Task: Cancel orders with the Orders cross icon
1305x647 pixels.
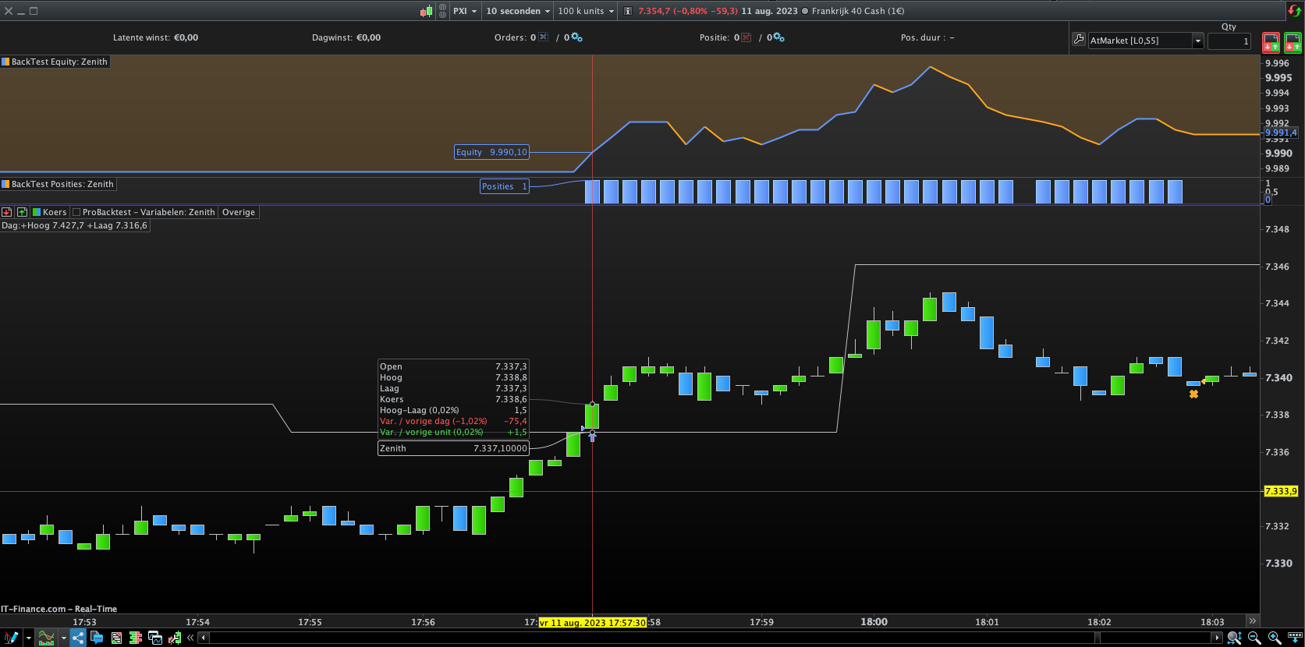Action: coord(544,37)
